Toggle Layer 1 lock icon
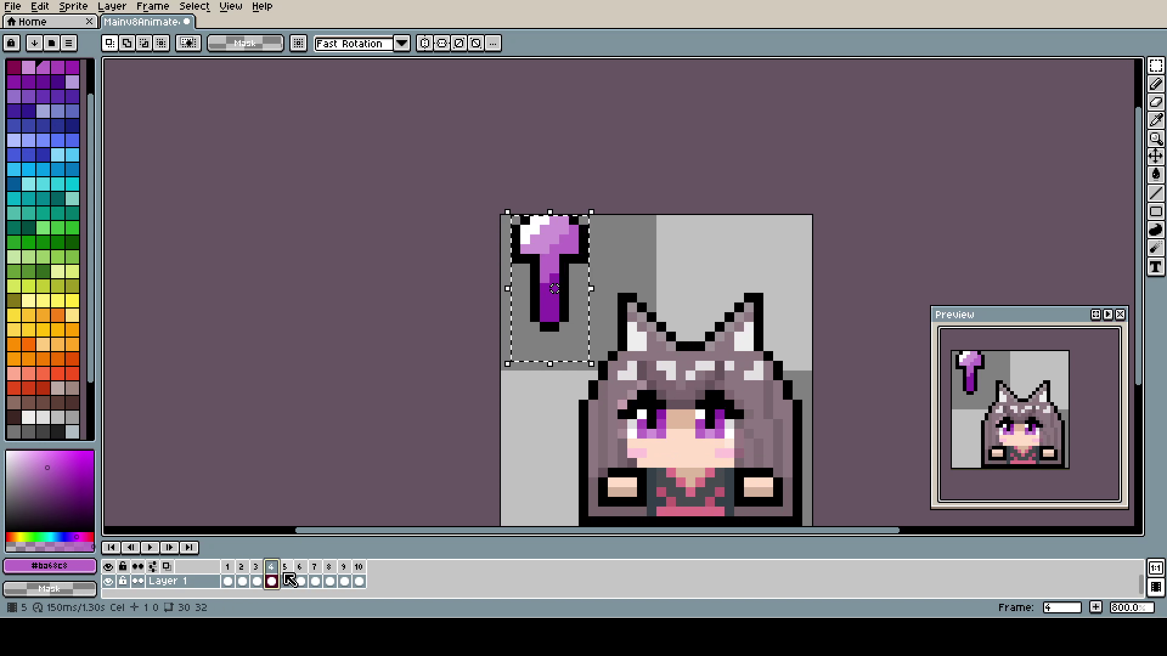 pyautogui.click(x=123, y=581)
